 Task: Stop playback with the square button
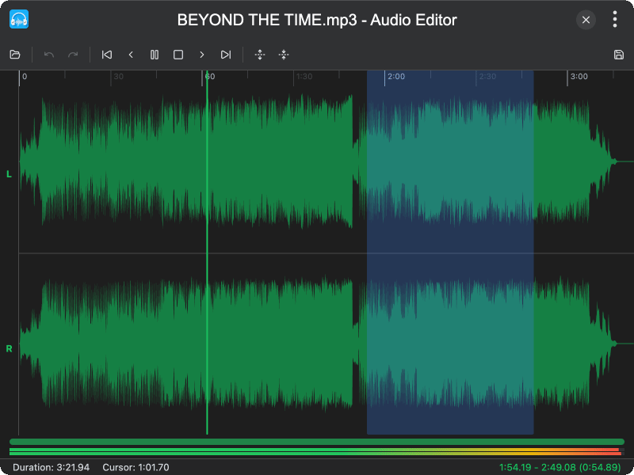pos(178,55)
